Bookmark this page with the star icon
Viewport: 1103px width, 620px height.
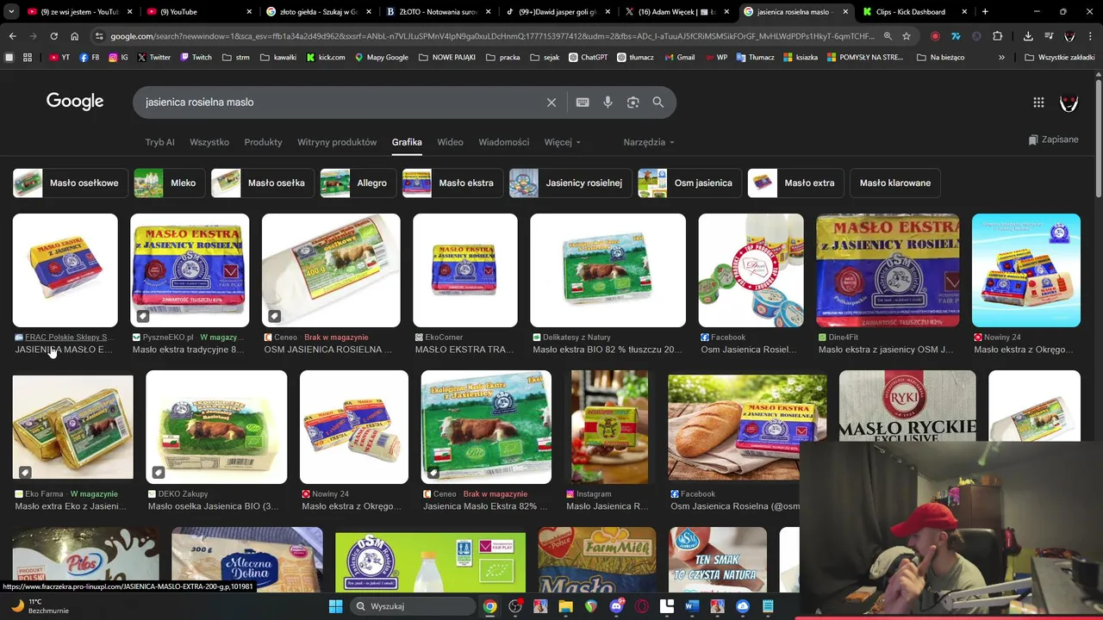coord(906,36)
